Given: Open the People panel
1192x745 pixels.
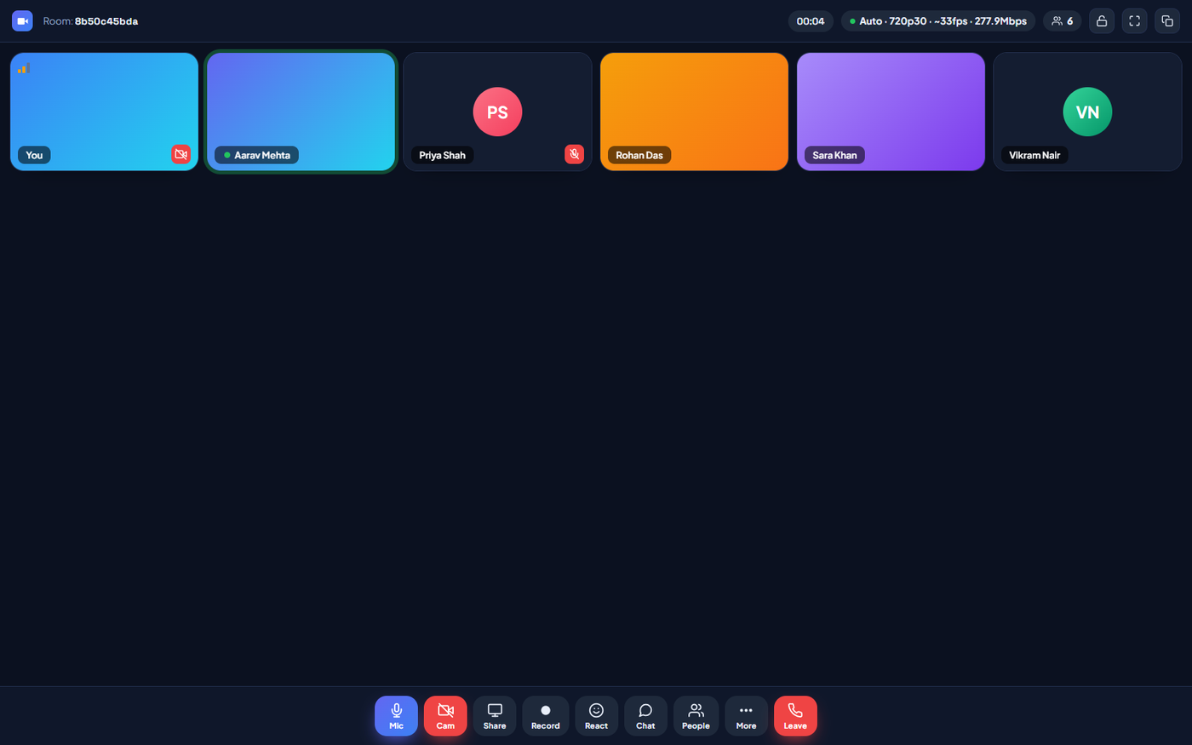Looking at the screenshot, I should 696,716.
